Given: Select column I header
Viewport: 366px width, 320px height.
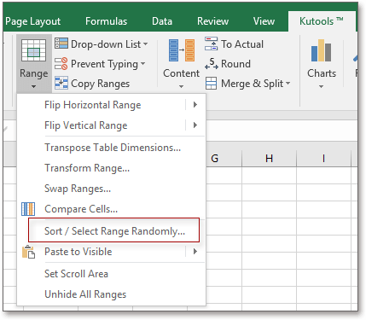Looking at the screenshot, I should pos(323,158).
